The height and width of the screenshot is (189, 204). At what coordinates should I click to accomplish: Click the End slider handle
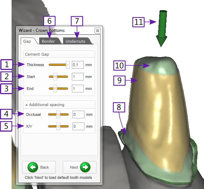point(55,89)
